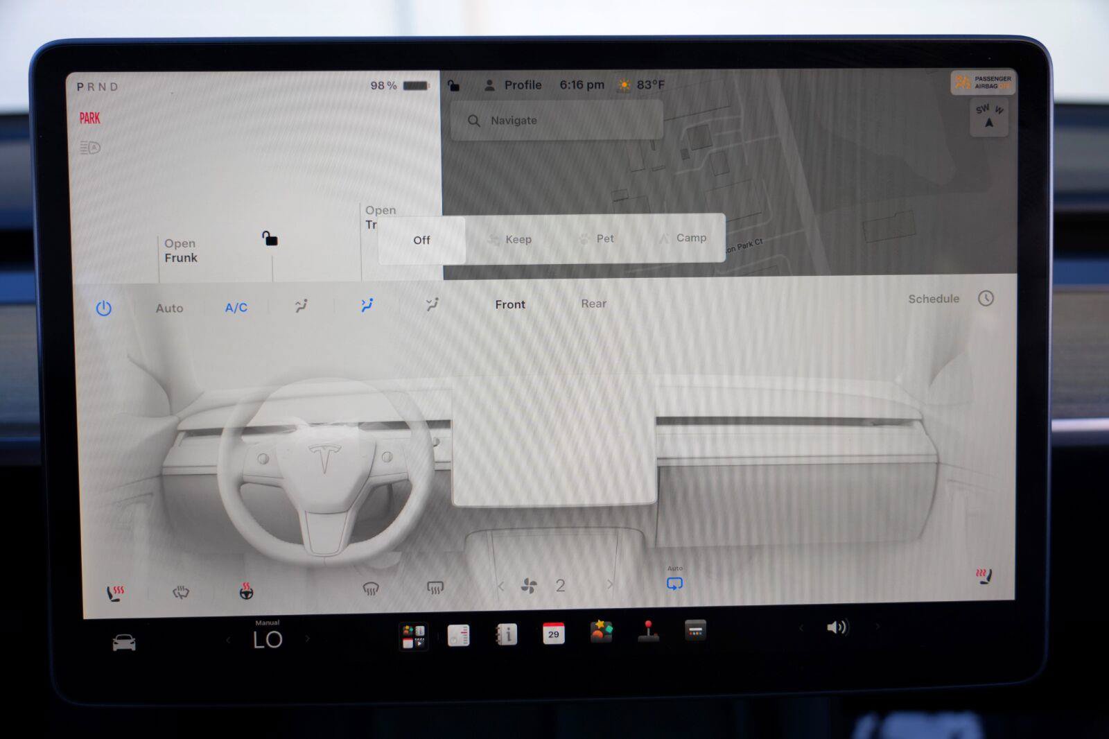Tap the LO temperature setting
This screenshot has width=1109, height=739.
coord(268,639)
